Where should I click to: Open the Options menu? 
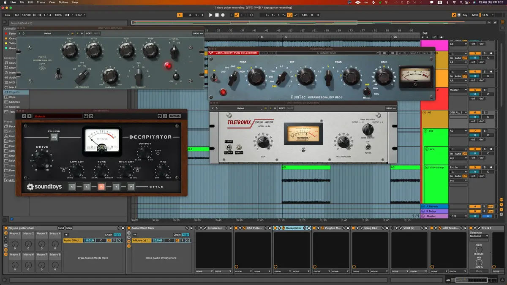(x=63, y=2)
